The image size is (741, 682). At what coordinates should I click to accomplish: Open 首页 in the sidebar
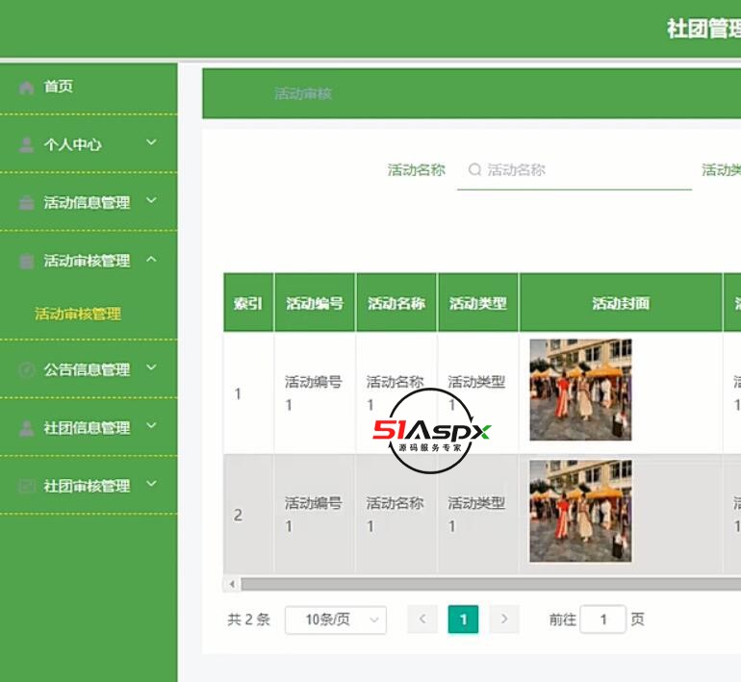click(89, 87)
